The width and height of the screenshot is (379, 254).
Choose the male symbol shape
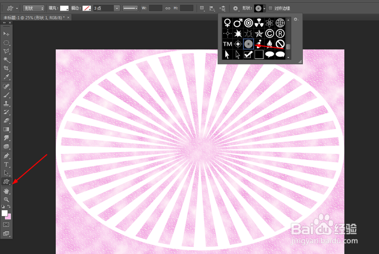238,23
